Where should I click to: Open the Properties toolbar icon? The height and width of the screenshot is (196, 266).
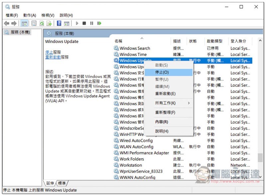pos(34,23)
